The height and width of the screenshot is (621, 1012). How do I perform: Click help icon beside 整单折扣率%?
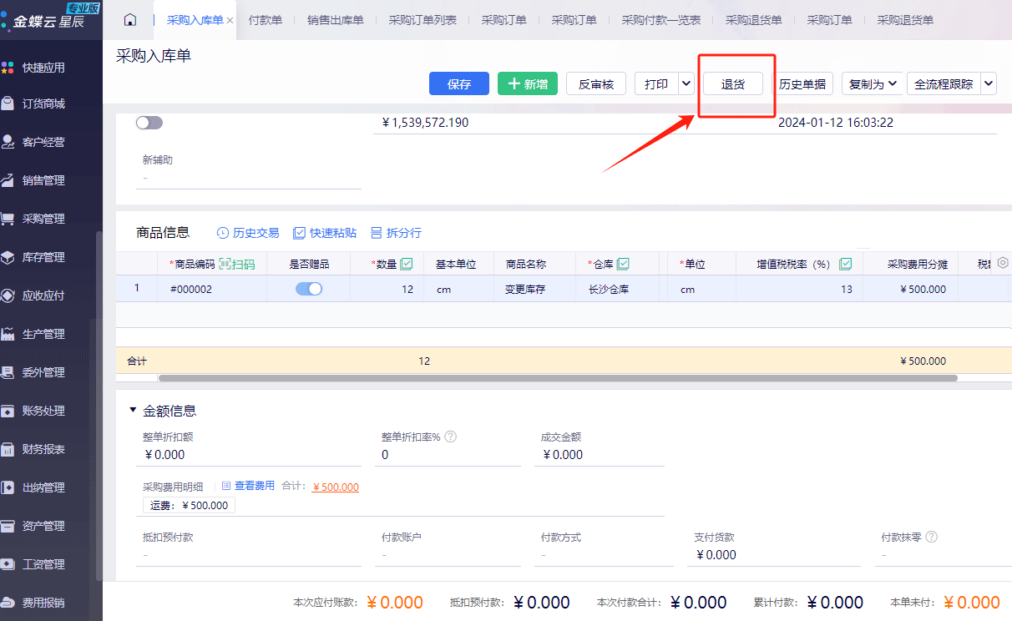tap(451, 437)
